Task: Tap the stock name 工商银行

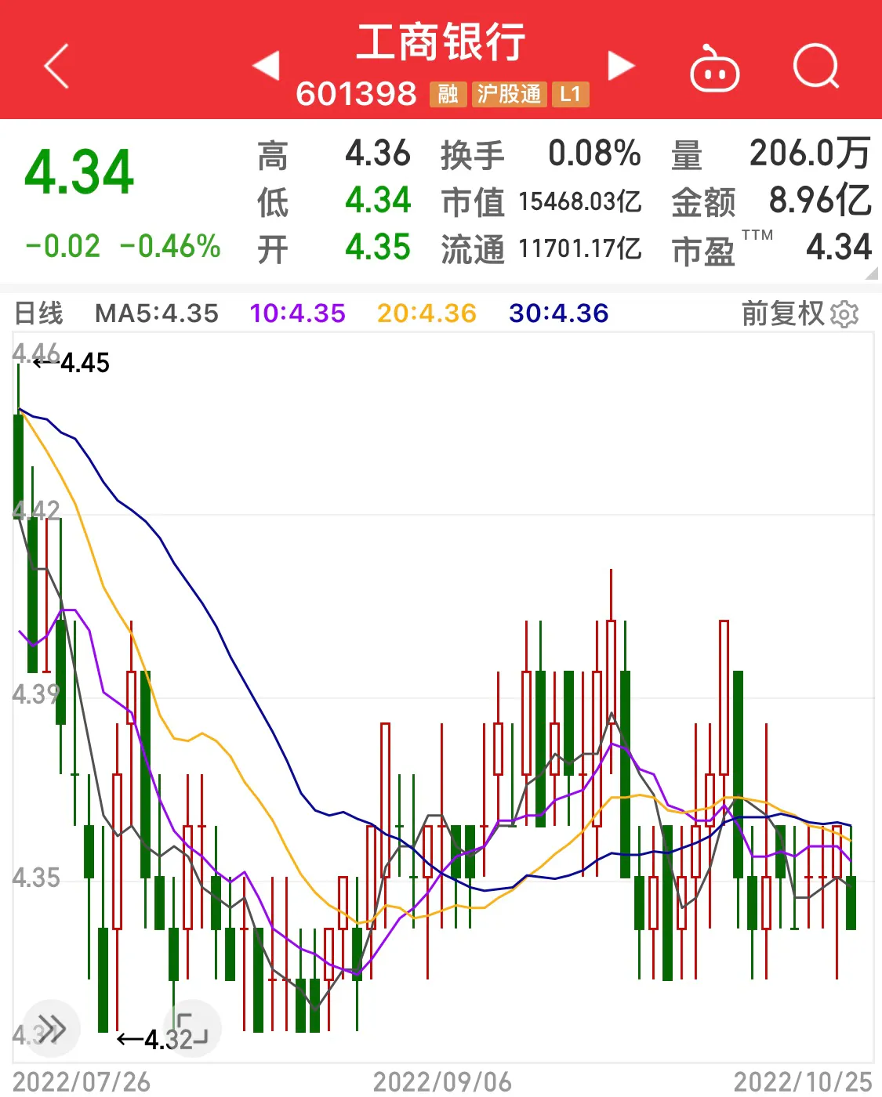Action: (x=441, y=42)
